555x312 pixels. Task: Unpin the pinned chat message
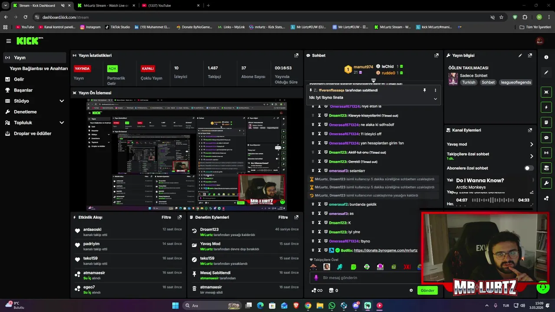tap(424, 90)
